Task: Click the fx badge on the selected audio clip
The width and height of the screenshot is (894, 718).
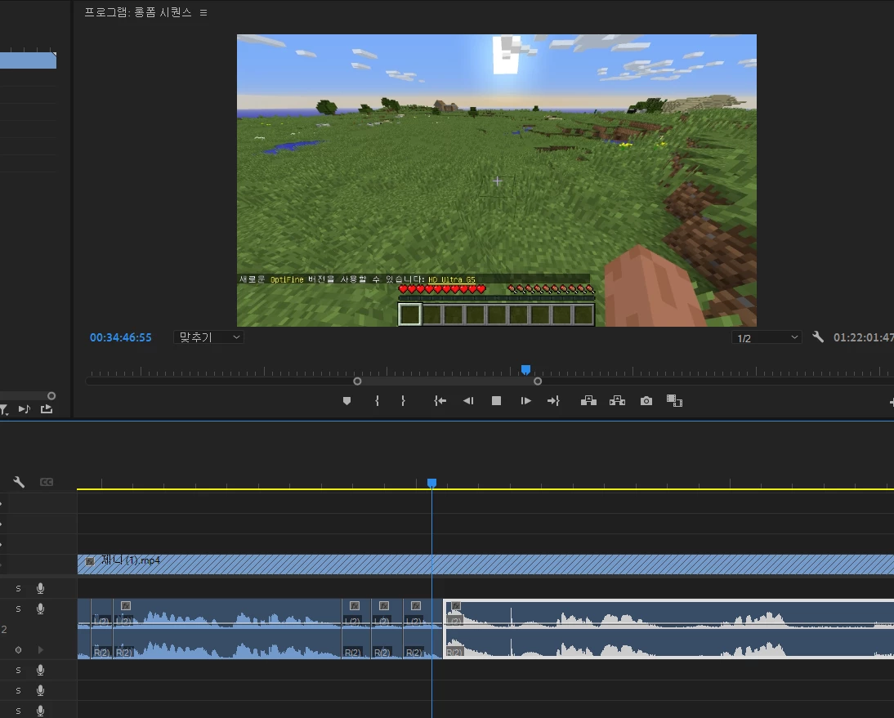Action: coord(455,606)
